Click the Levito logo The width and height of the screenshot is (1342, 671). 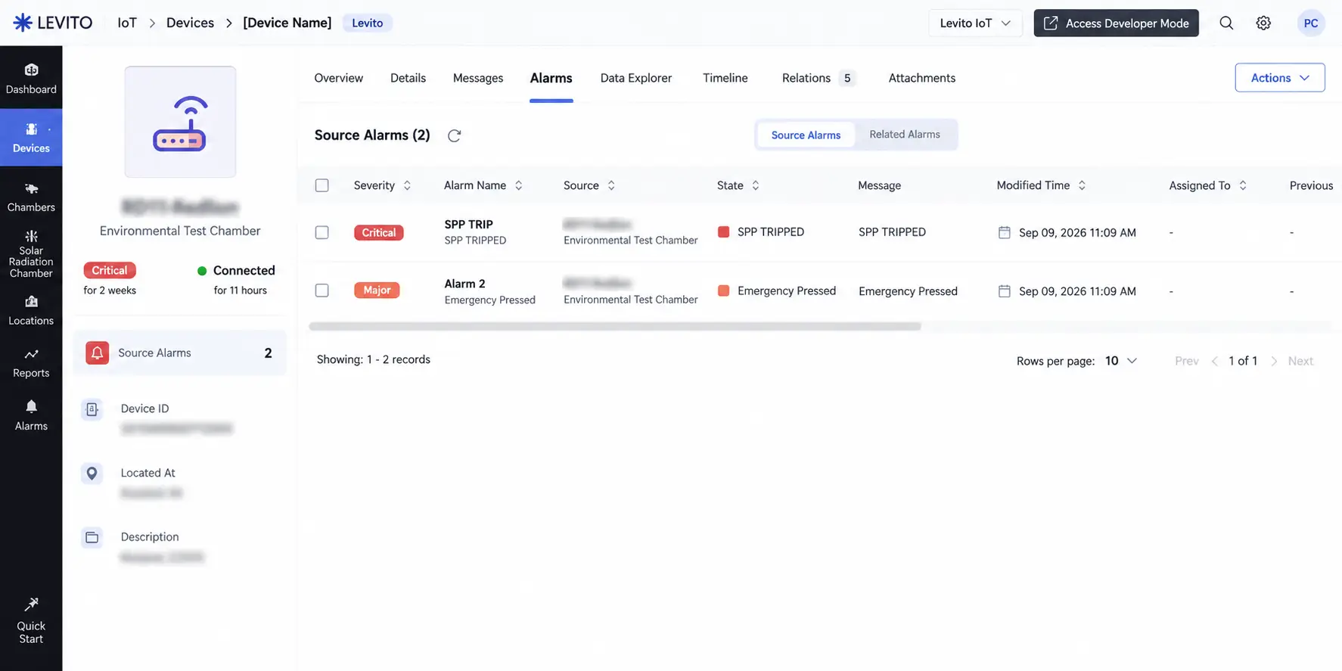[53, 23]
